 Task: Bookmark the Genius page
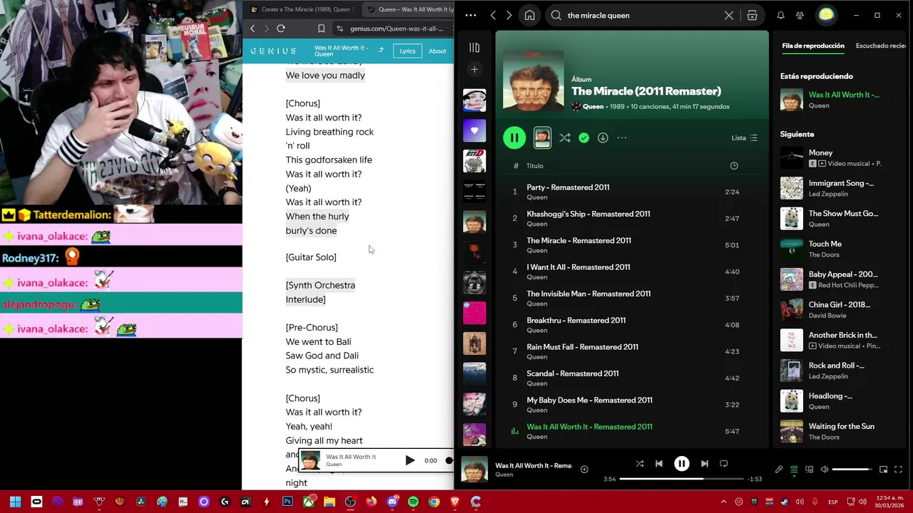(321, 28)
